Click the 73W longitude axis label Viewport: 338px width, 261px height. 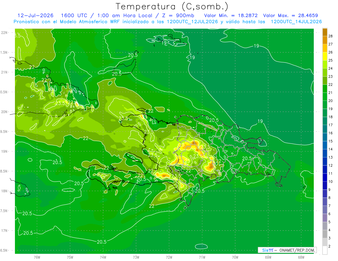click(136, 257)
